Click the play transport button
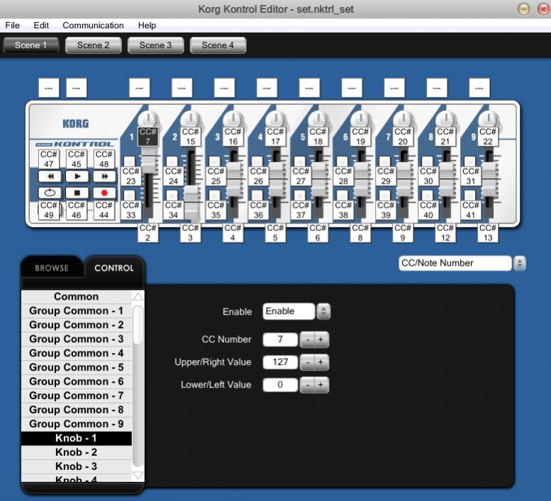This screenshot has width=551, height=501. [x=77, y=176]
